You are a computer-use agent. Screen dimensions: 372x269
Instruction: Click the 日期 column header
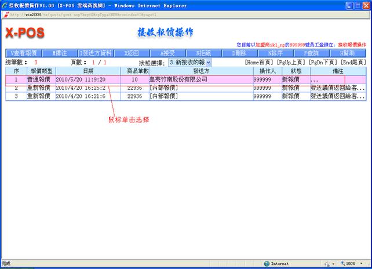[87, 70]
